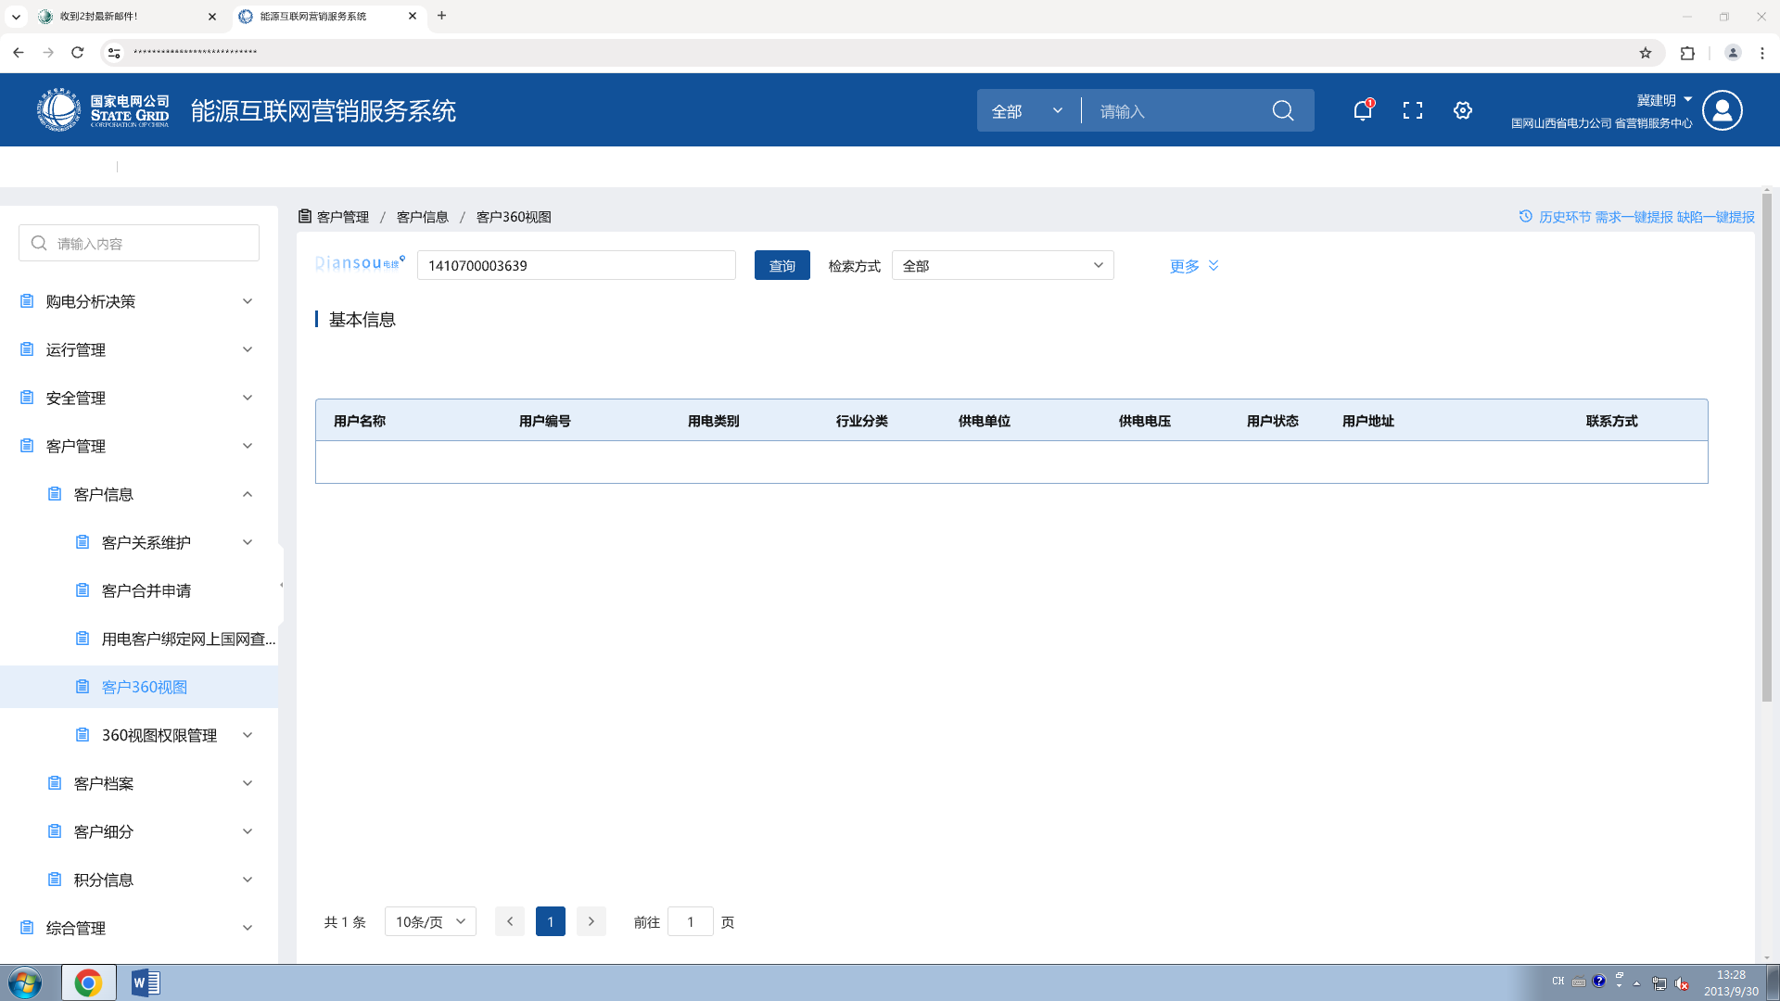Open Word from the Windows taskbar
The height and width of the screenshot is (1001, 1780).
146,982
